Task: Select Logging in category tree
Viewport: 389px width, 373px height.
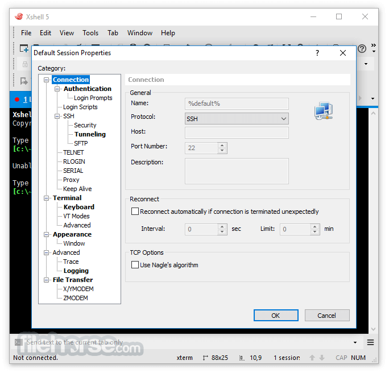Action: point(76,271)
